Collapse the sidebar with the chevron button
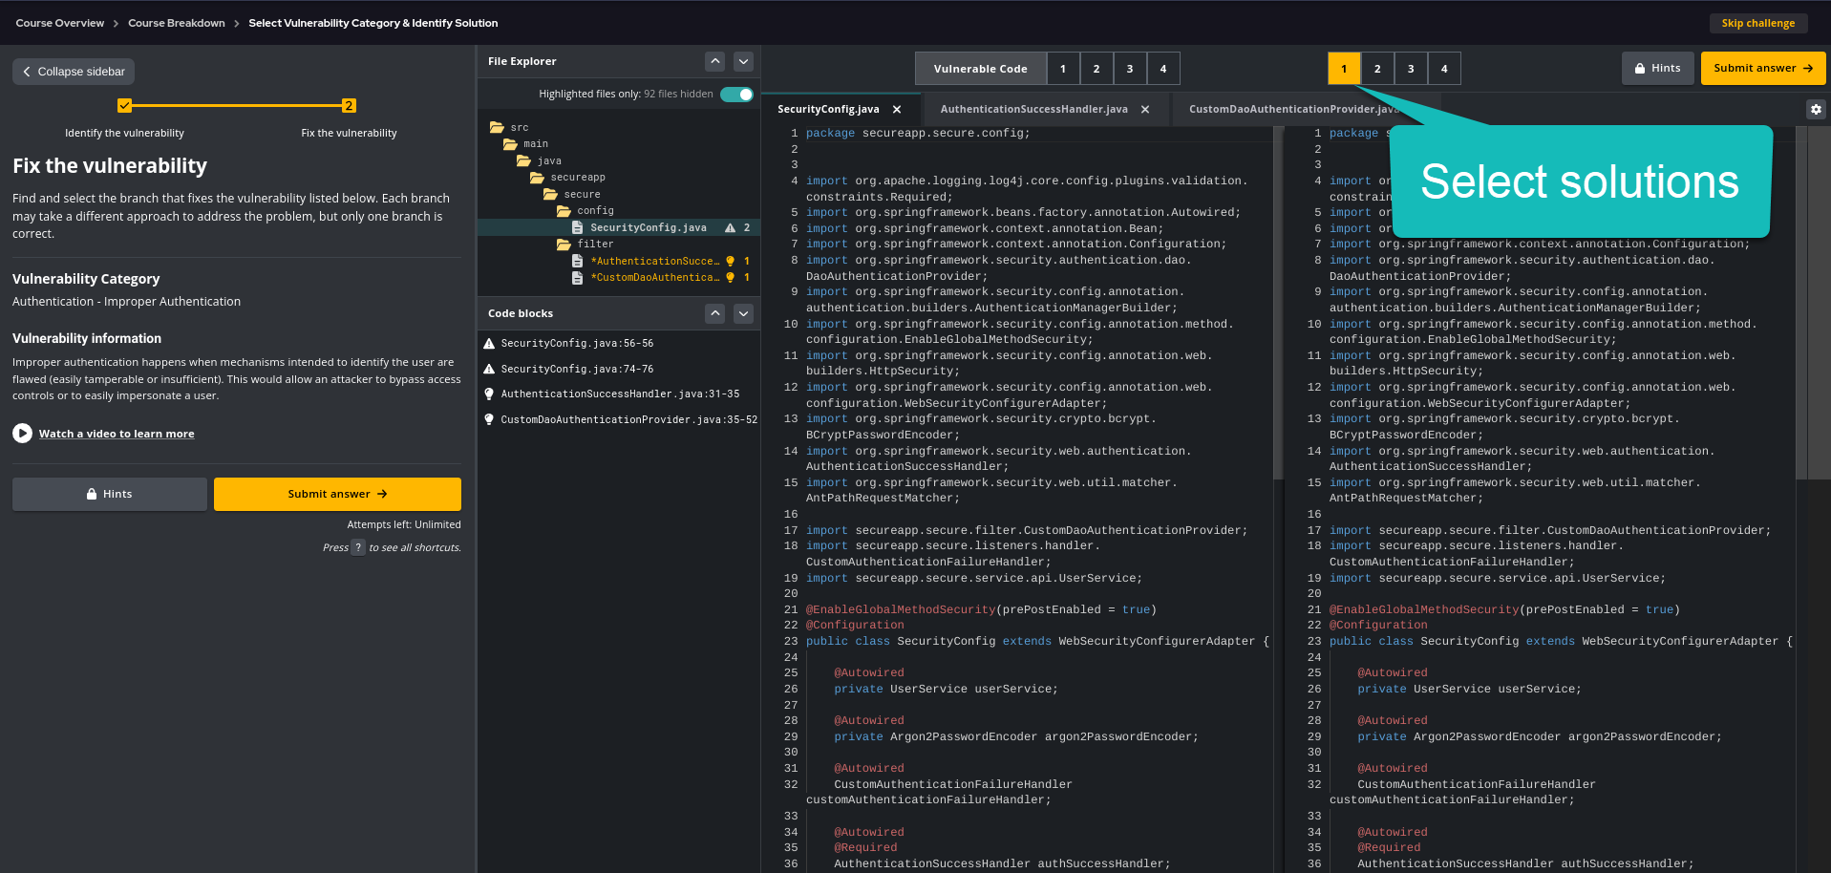The width and height of the screenshot is (1831, 873). (x=74, y=72)
